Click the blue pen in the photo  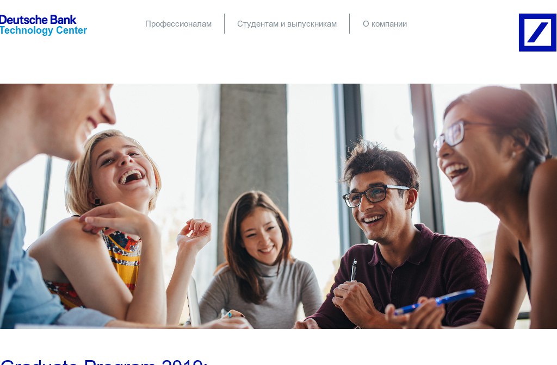(x=435, y=301)
